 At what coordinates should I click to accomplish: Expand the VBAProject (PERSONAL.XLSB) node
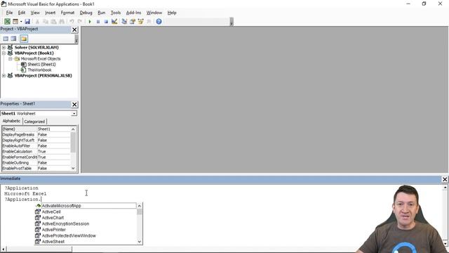(4, 75)
